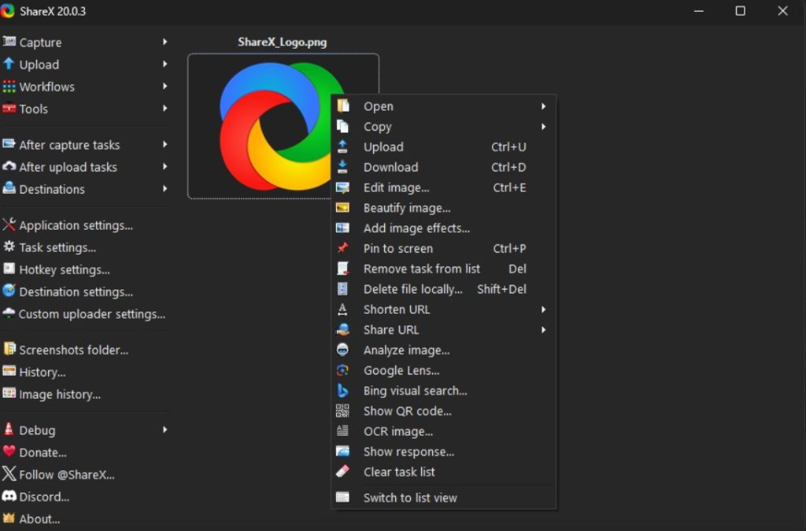The width and height of the screenshot is (806, 531).
Task: Click the Bing logo icon in context menu
Action: (x=342, y=391)
